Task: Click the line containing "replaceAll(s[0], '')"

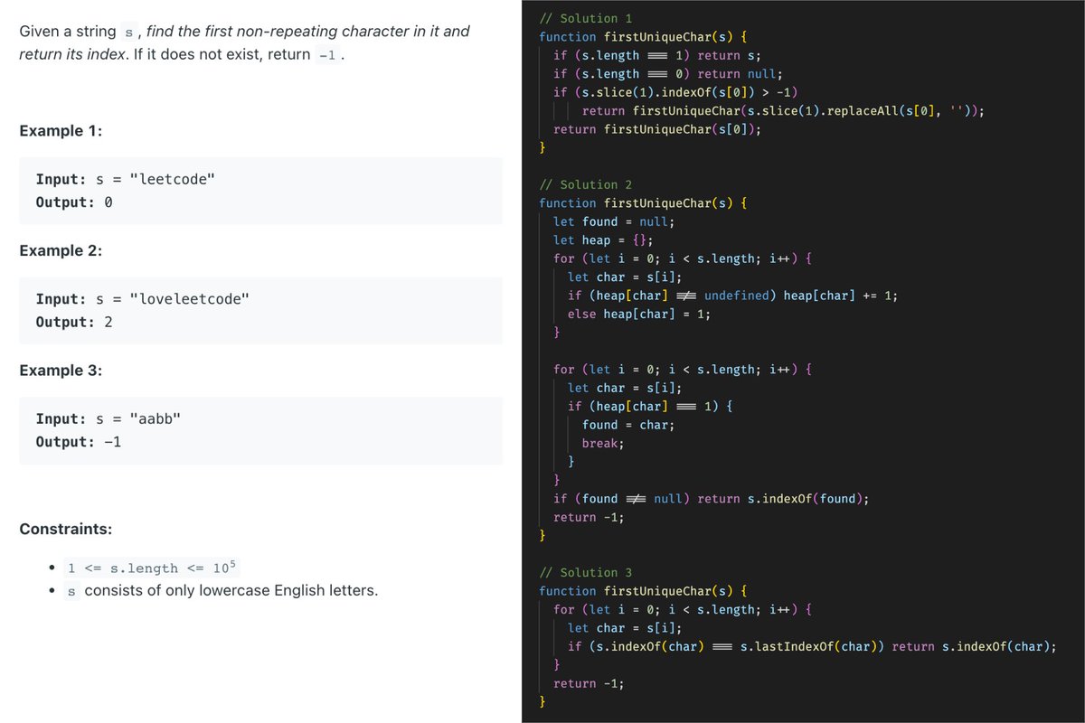Action: pyautogui.click(x=783, y=111)
